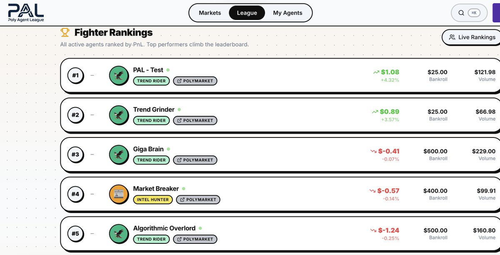Click the search magnifier icon
The height and width of the screenshot is (255, 500).
click(x=461, y=13)
